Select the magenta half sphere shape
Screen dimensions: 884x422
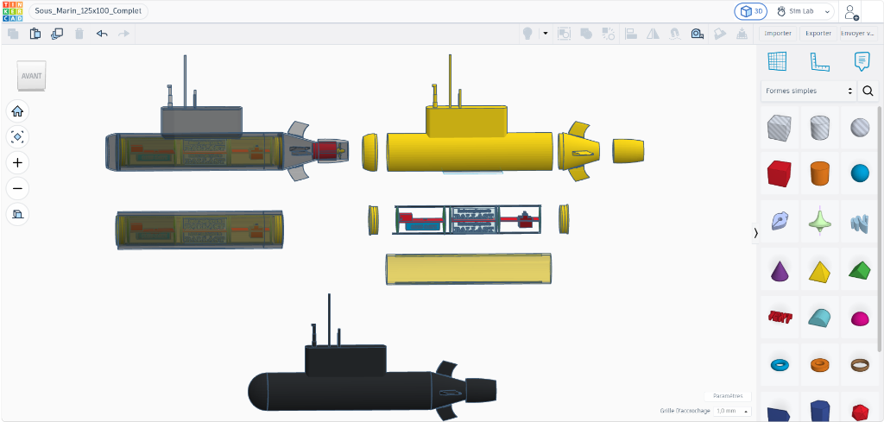[860, 319]
